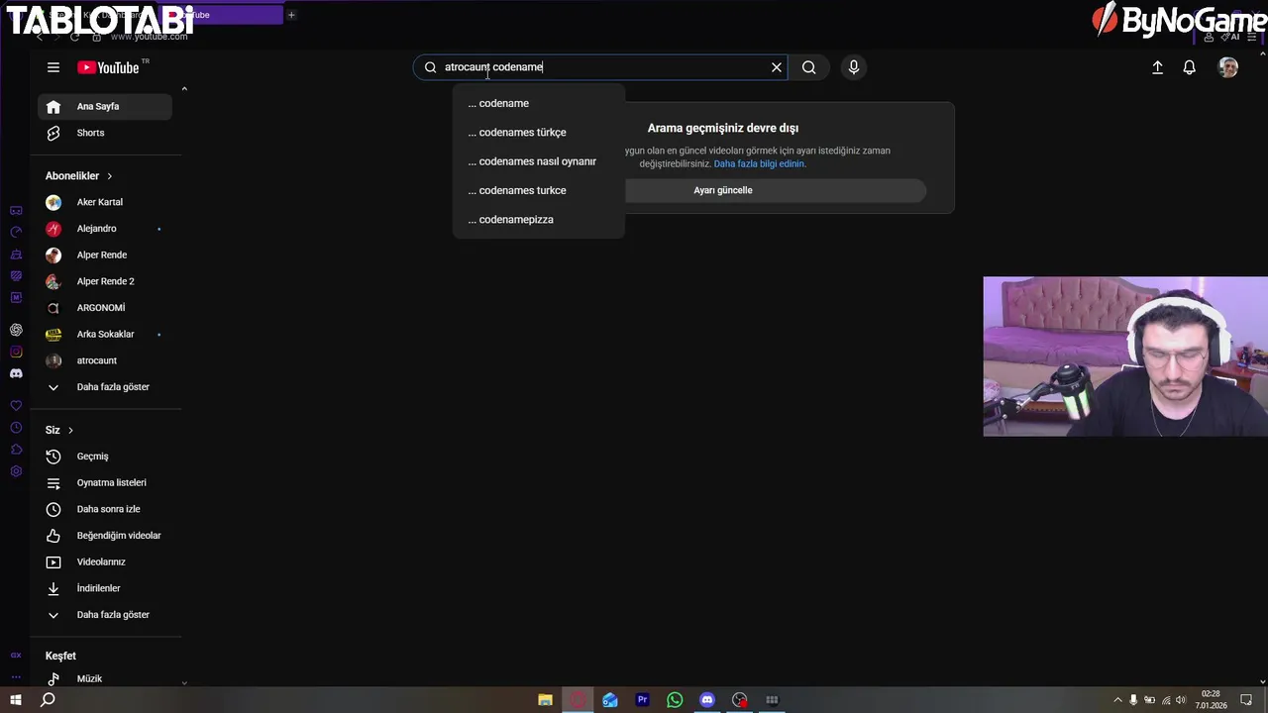Open Beğendiğim videolar
Screen dimensions: 1268x713
click(105, 536)
